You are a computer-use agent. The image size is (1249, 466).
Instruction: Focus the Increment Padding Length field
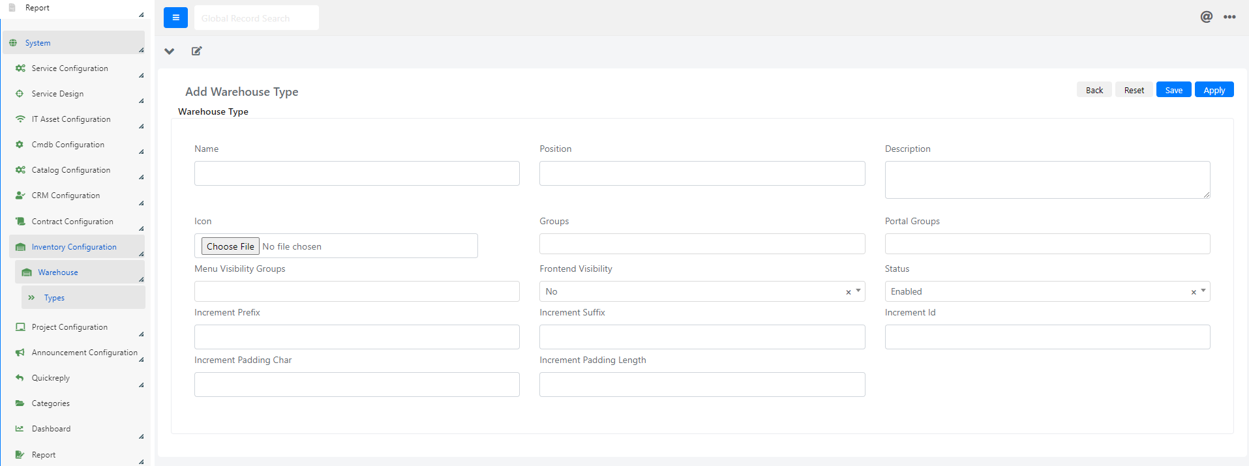coord(702,385)
